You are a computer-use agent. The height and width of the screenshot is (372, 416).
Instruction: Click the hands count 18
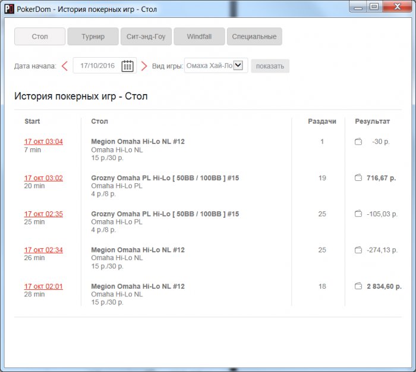pyautogui.click(x=322, y=286)
